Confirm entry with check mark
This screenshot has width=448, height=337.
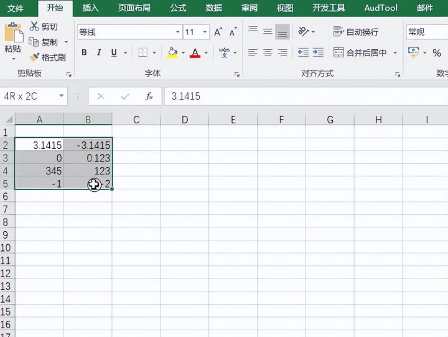click(125, 97)
